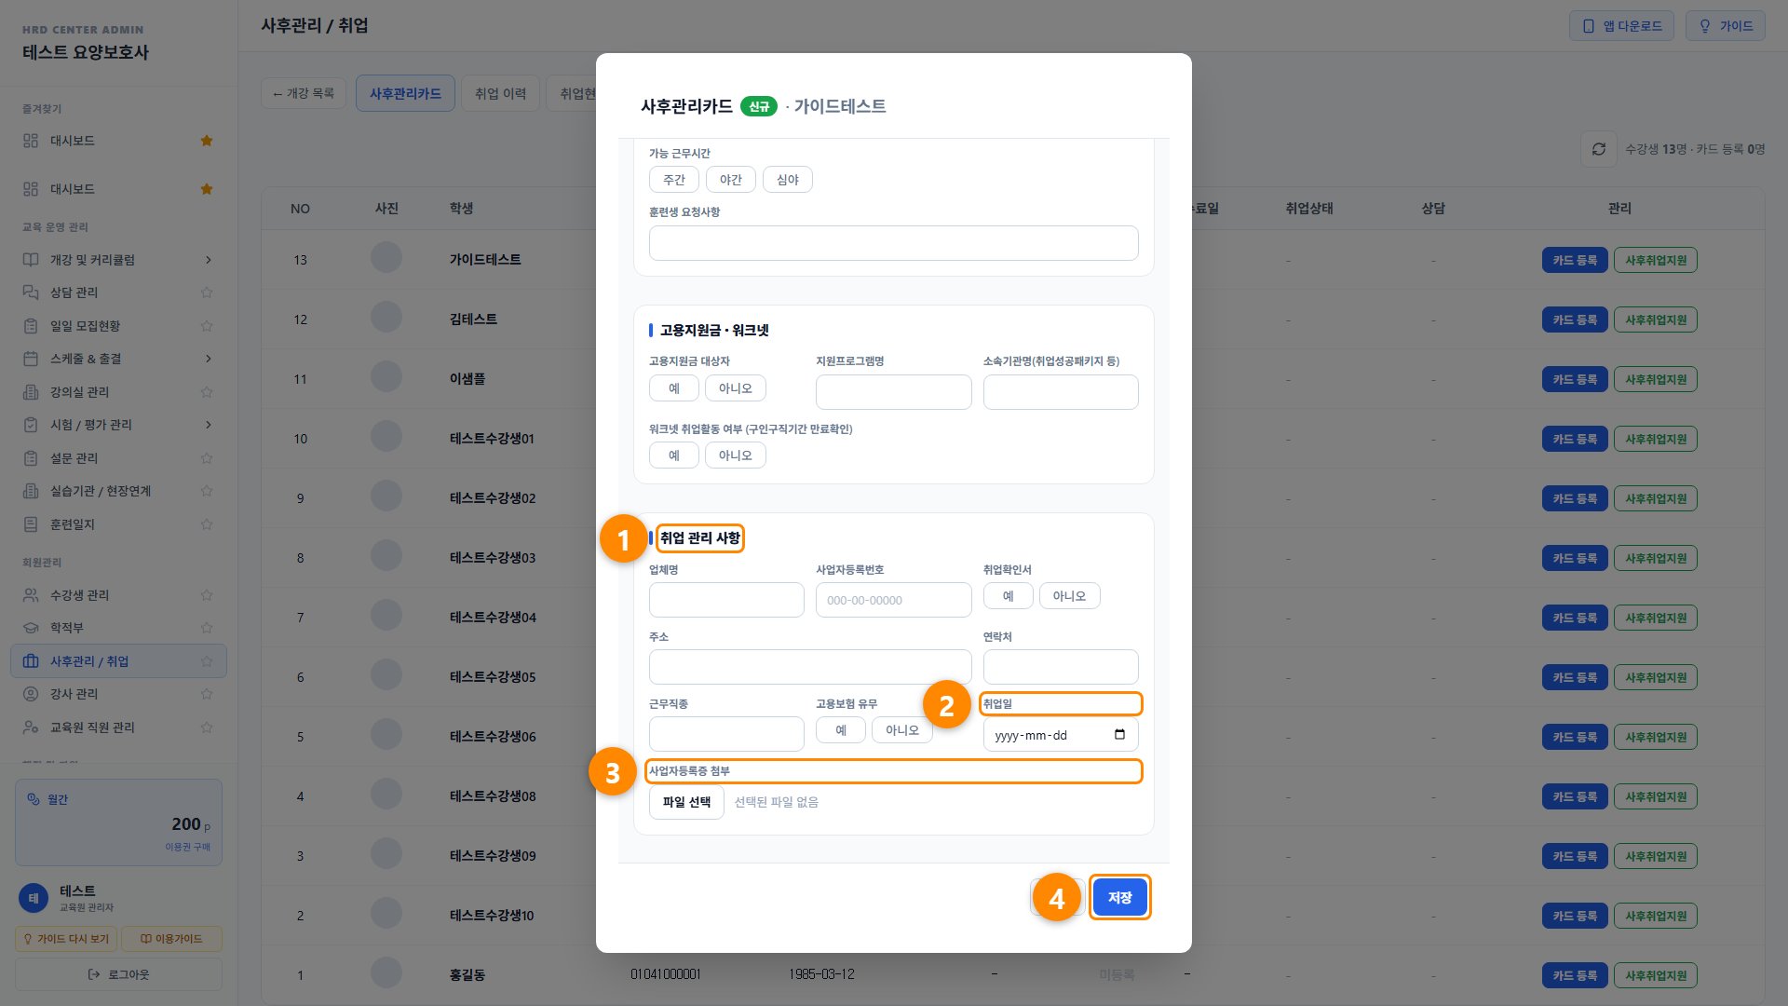Click the blue 저장 button
The width and height of the screenshot is (1788, 1006).
pyautogui.click(x=1120, y=897)
